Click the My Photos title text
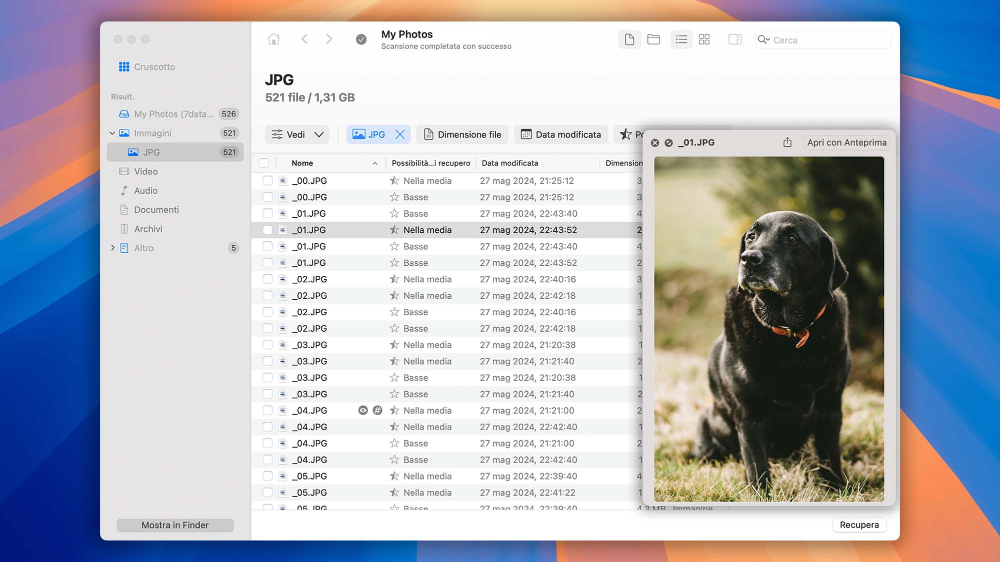1000x562 pixels. click(407, 34)
